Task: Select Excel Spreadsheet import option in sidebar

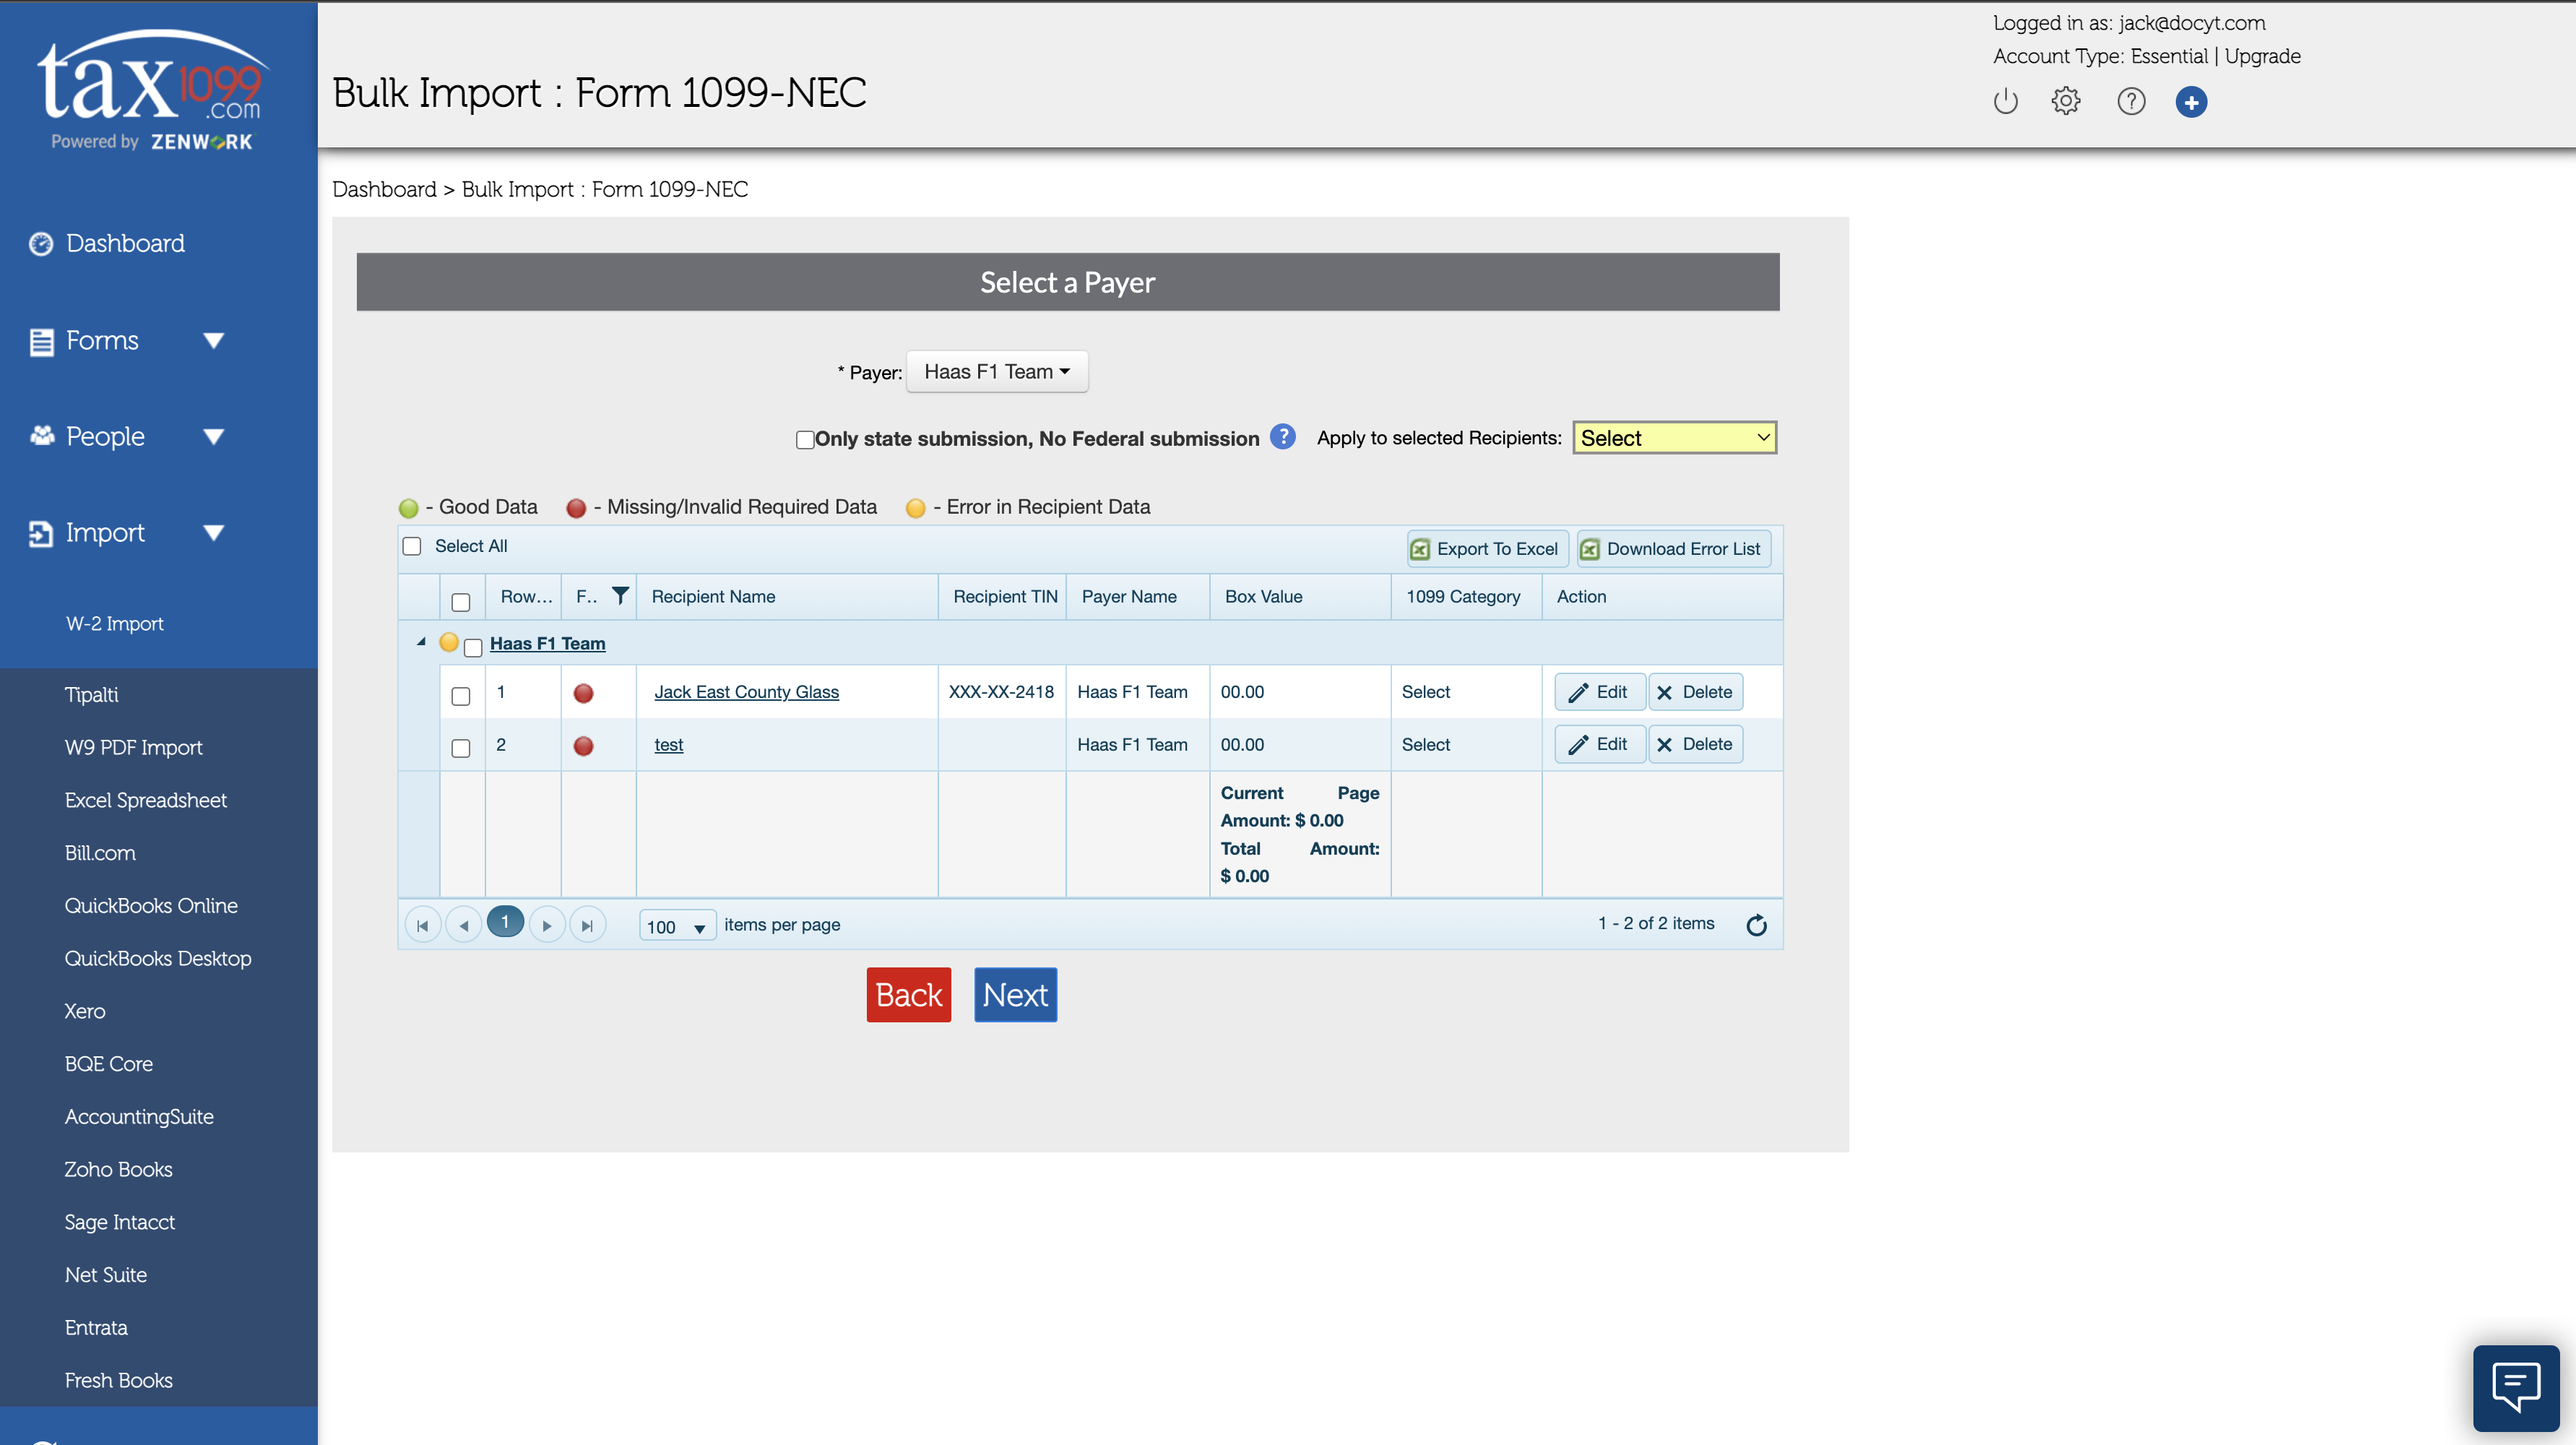Action: coord(146,800)
